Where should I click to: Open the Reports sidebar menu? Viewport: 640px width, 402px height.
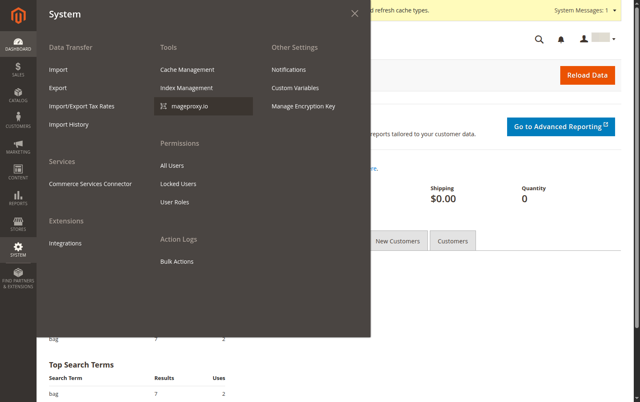18,199
